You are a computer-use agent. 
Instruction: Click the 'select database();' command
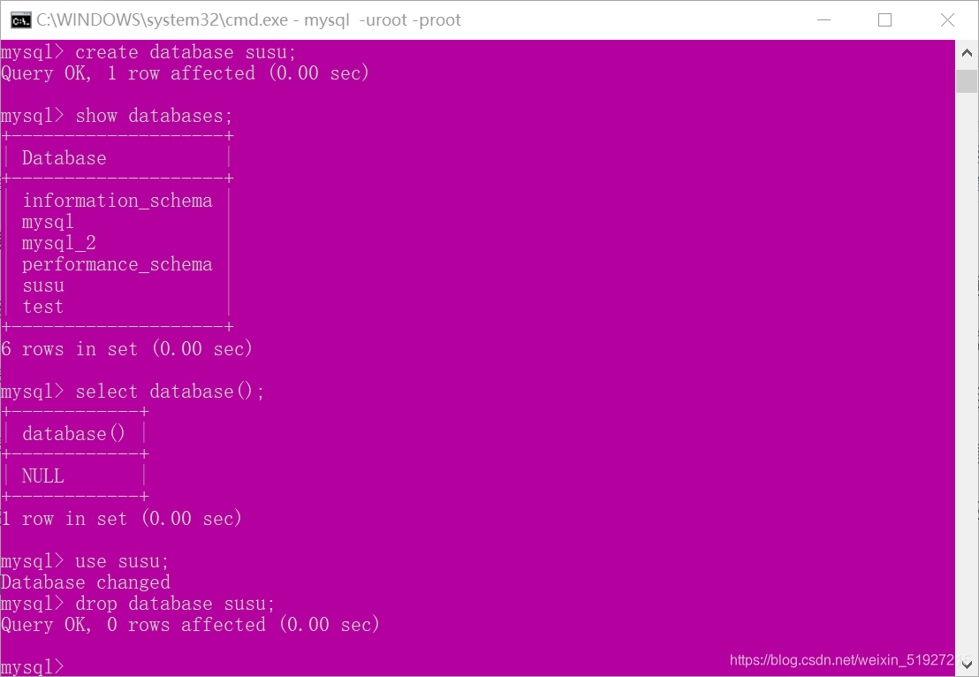170,391
